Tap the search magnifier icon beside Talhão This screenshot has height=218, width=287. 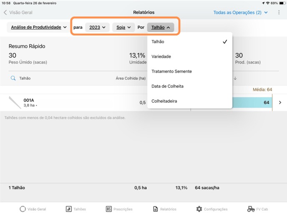pyautogui.click(x=13, y=78)
